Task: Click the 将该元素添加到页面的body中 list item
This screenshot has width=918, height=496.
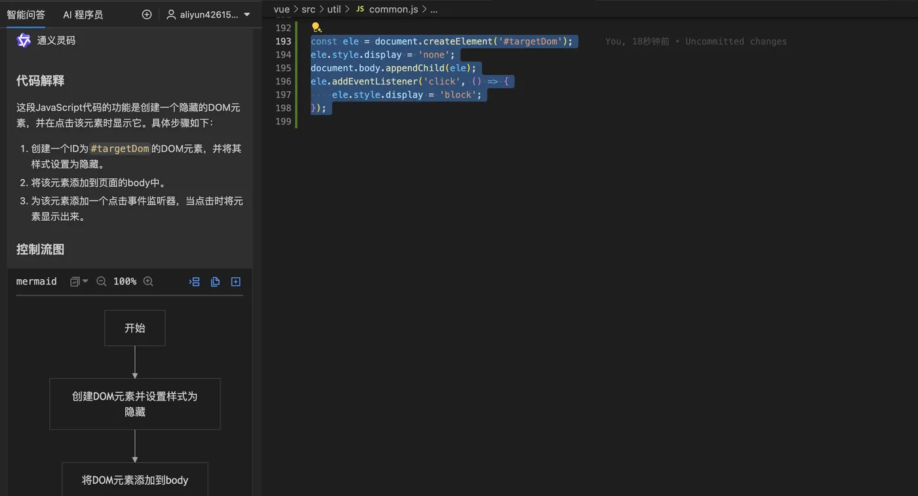Action: tap(98, 183)
